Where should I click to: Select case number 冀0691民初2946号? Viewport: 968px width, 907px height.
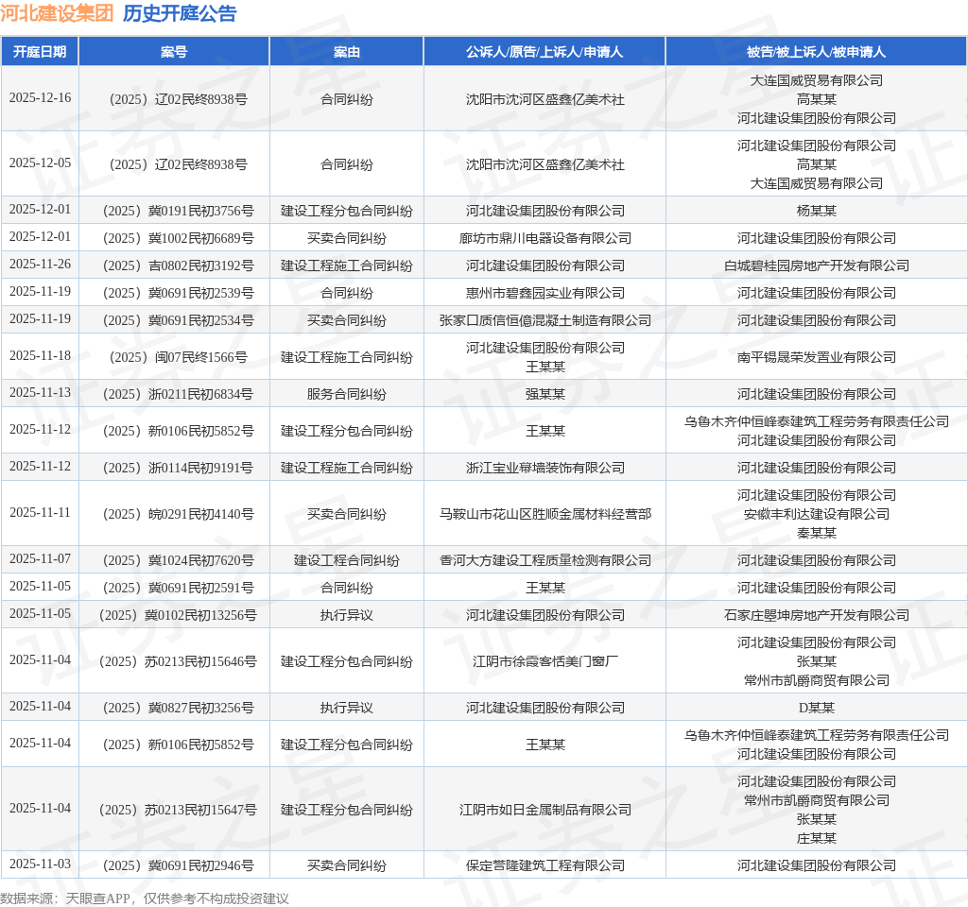(x=179, y=865)
